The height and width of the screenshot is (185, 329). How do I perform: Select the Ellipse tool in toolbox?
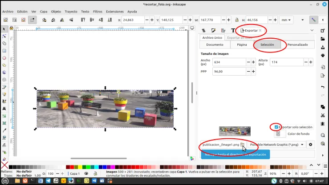pyautogui.click(x=4, y=58)
